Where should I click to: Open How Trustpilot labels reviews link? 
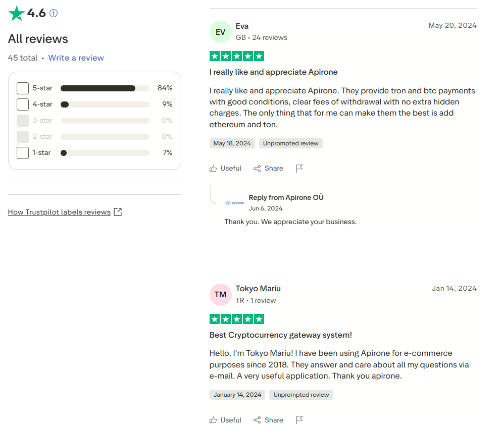tap(59, 212)
